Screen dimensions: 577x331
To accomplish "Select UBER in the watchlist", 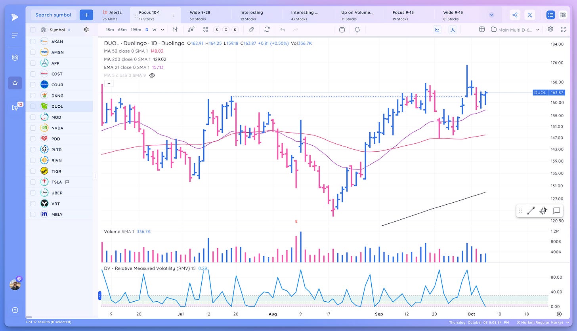I will pyautogui.click(x=59, y=193).
